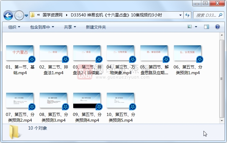Select thumbnail of 05、第四节、解盘思路及应期 video
This screenshot has width=227, height=143.
154,53
